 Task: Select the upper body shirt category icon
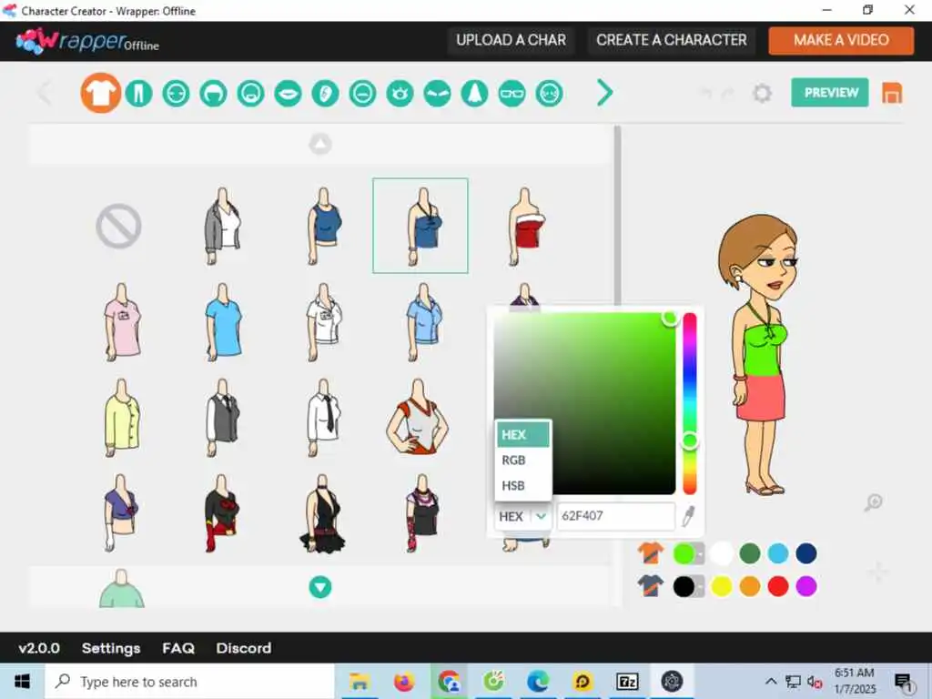(100, 94)
